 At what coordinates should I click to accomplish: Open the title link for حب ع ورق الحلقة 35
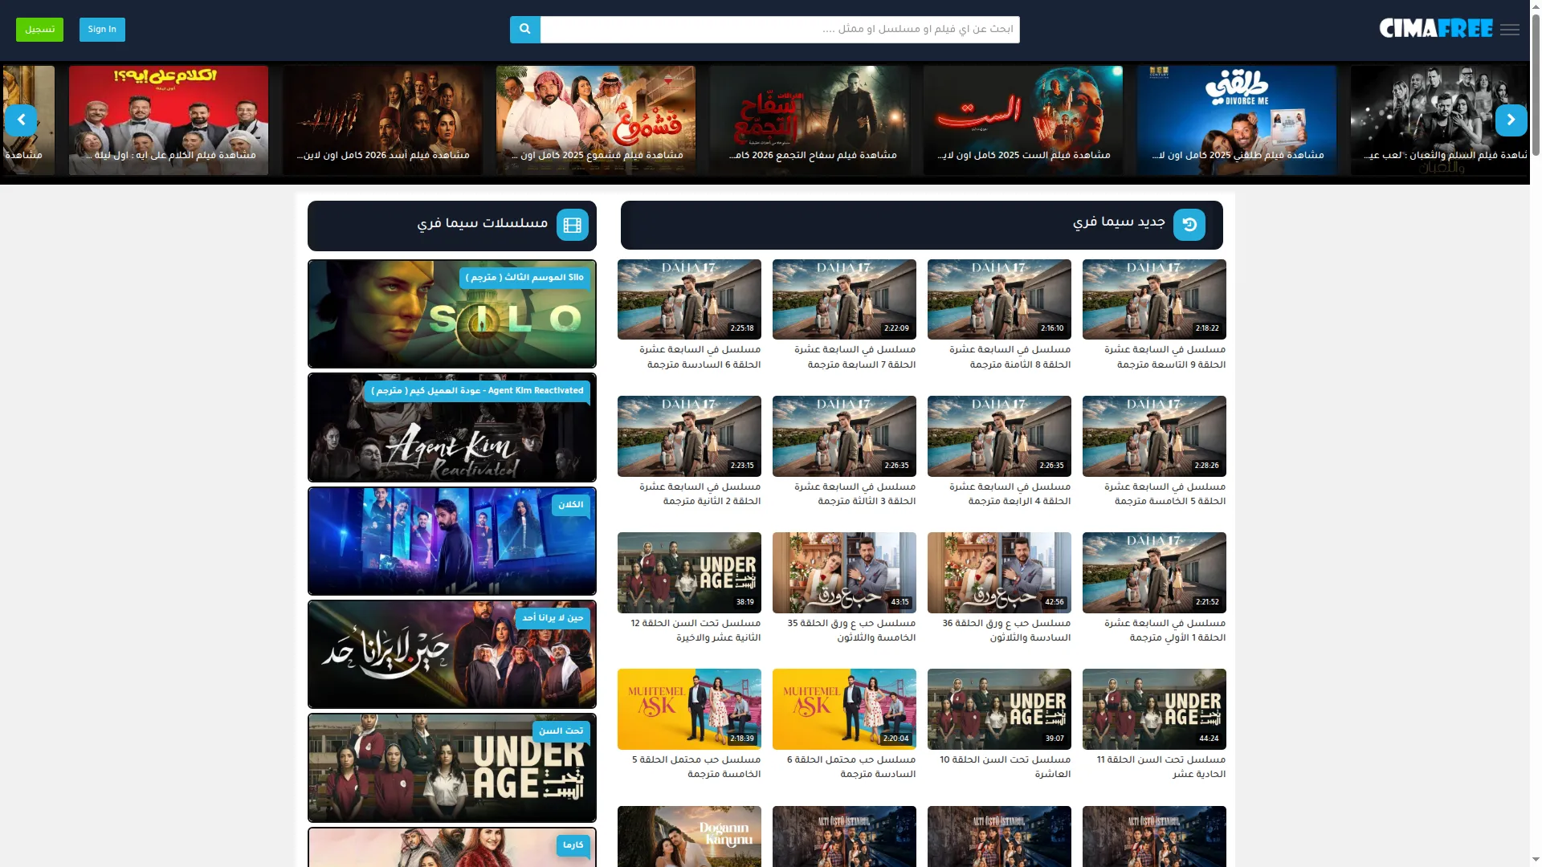[x=851, y=630]
